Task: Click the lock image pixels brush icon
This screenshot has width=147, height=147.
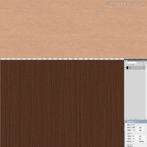Action: coord(130,65)
